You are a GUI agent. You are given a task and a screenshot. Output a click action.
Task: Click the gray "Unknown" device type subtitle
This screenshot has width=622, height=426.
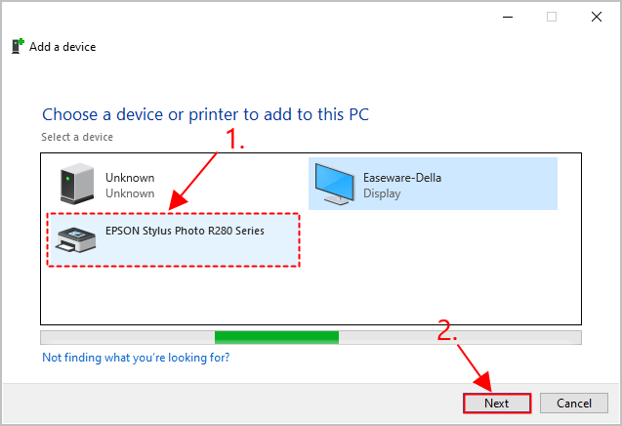130,193
